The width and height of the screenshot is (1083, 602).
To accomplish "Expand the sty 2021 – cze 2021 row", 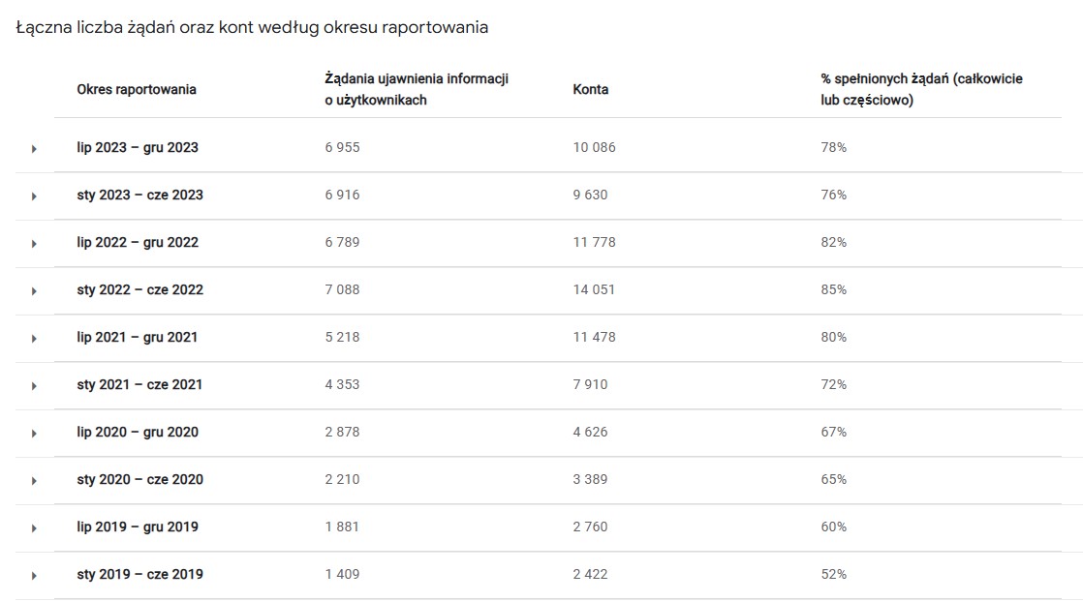I will (x=34, y=386).
